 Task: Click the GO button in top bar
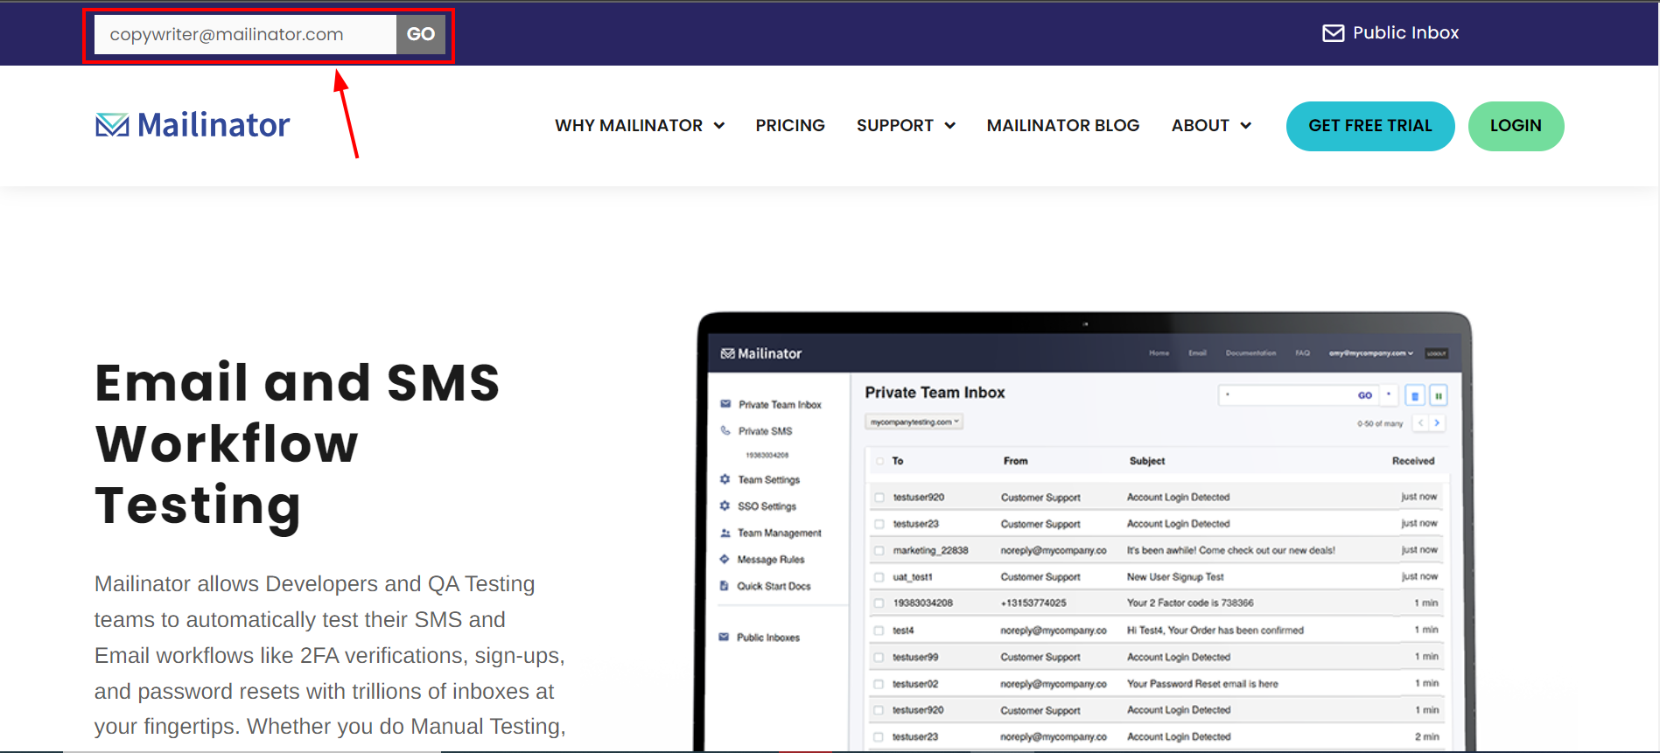coord(421,34)
